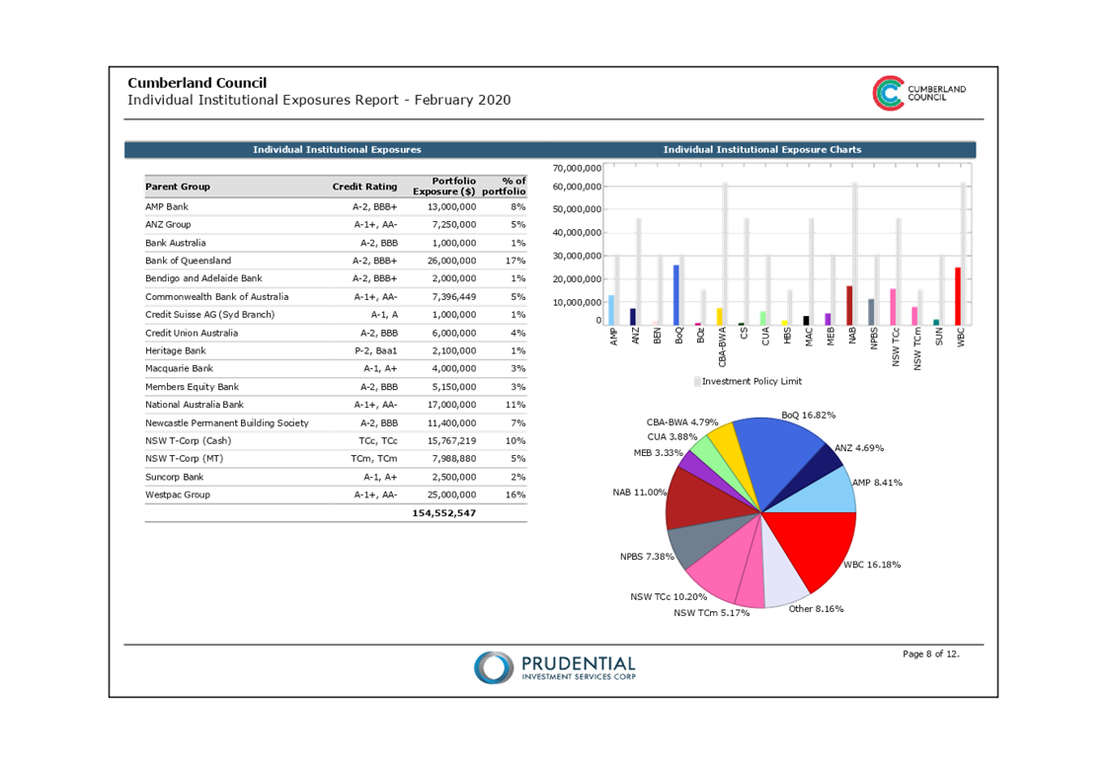
Task: Select the 'Cumberland Council' report title
Action: (197, 83)
